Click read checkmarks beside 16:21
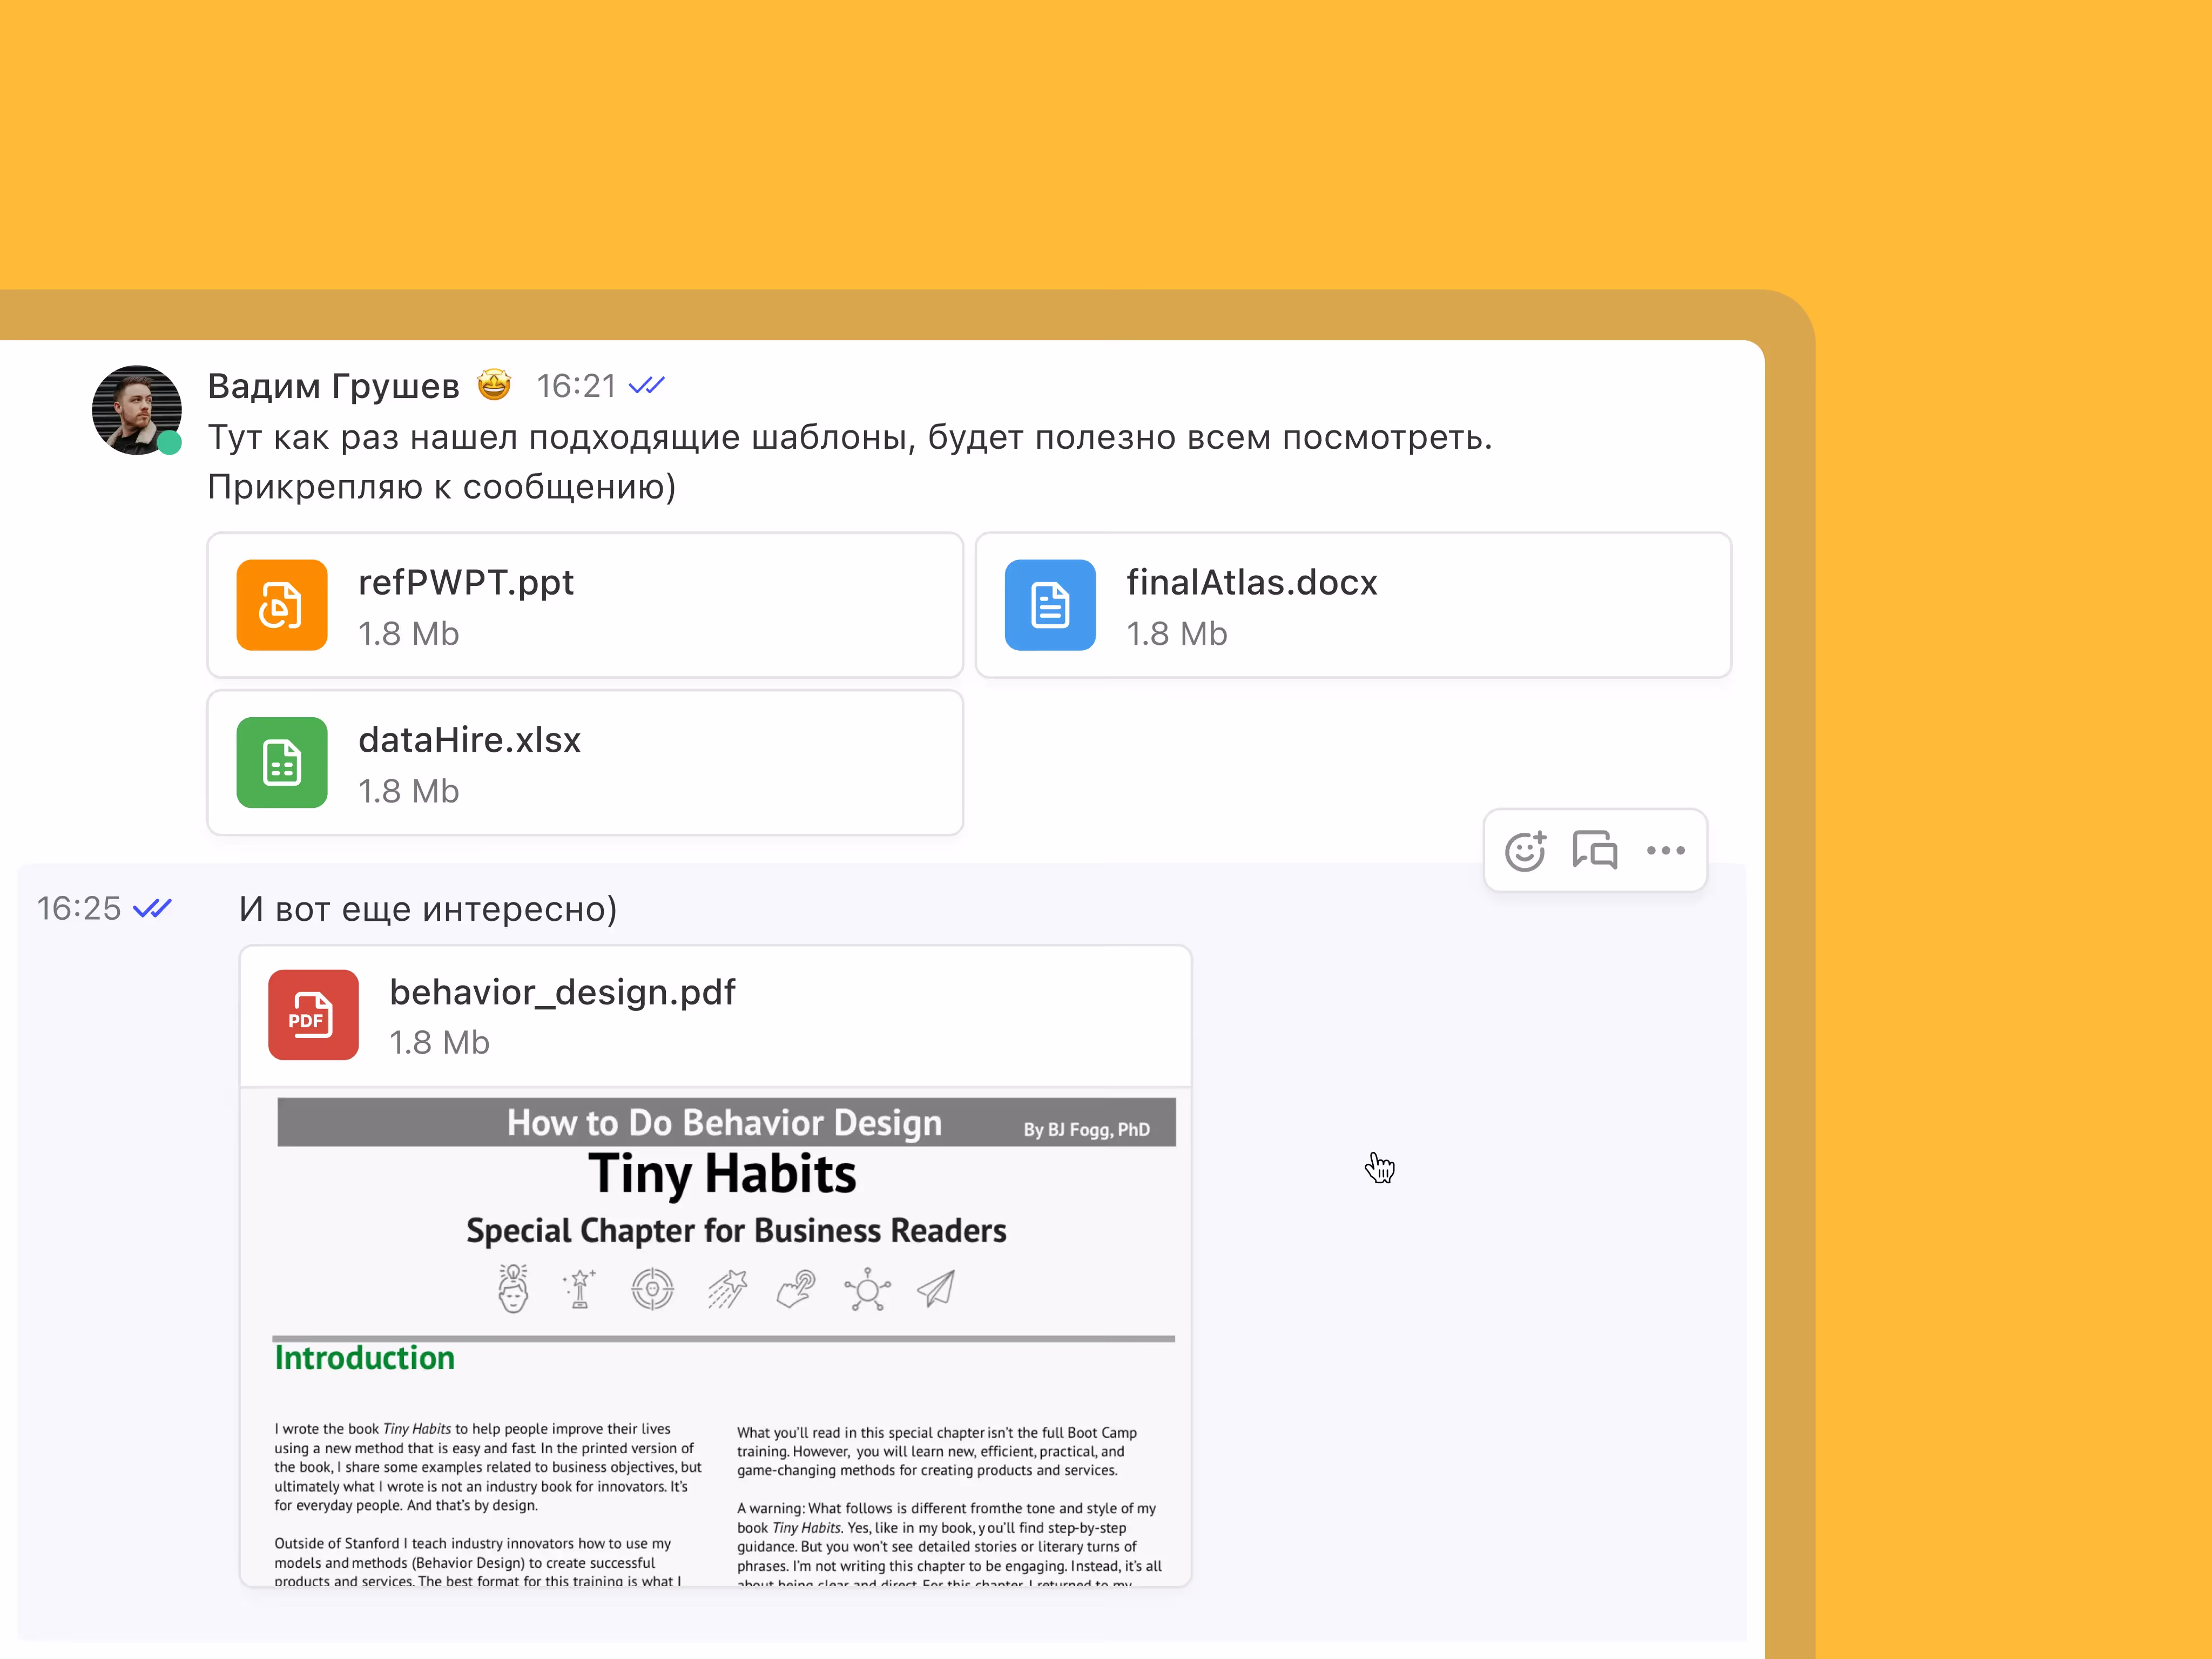 point(647,386)
